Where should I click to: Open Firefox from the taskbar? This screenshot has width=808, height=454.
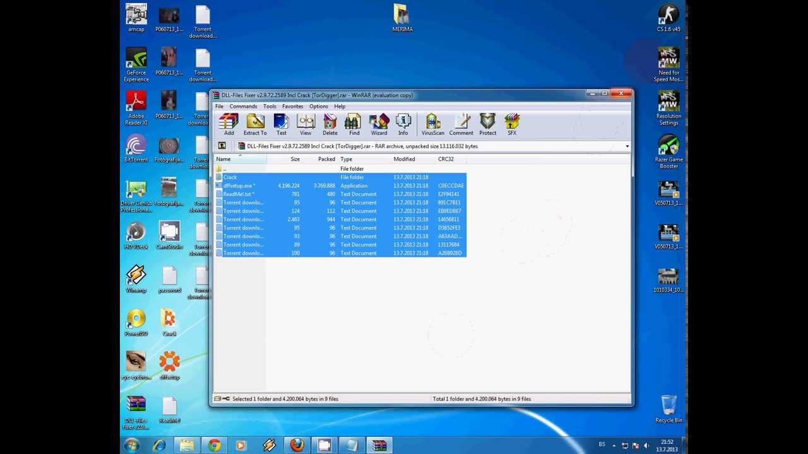297,445
